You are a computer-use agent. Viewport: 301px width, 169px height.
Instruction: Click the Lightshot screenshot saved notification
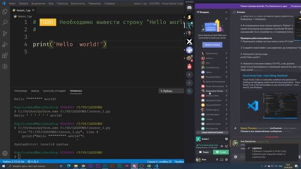pyautogui.click(x=272, y=153)
